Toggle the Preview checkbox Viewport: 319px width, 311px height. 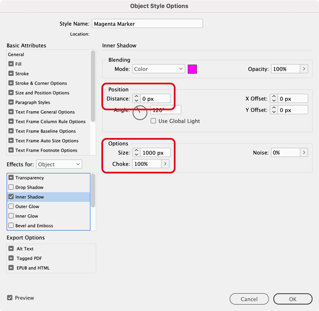[9, 298]
